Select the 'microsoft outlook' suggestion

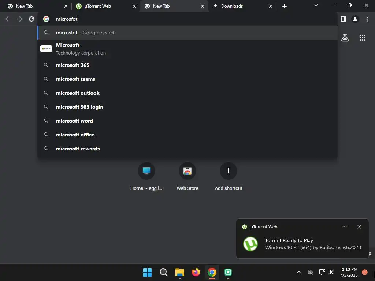click(x=187, y=93)
